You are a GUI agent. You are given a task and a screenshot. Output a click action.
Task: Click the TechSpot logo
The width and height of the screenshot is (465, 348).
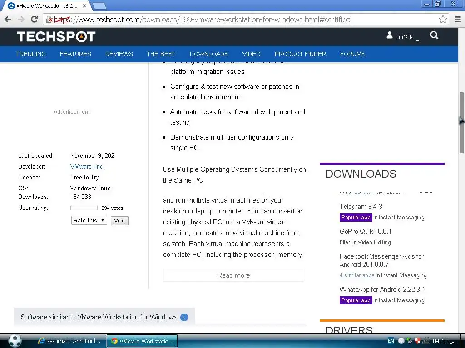[x=56, y=36]
